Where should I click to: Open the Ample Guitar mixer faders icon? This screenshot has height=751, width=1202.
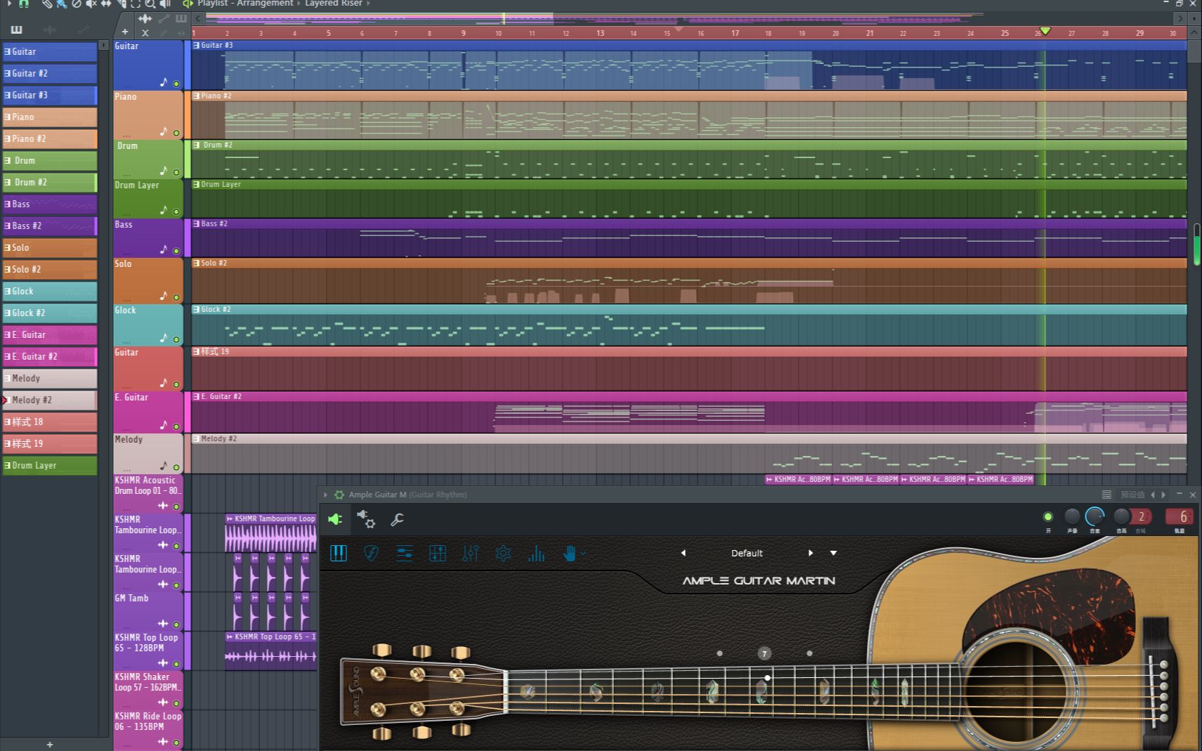471,554
